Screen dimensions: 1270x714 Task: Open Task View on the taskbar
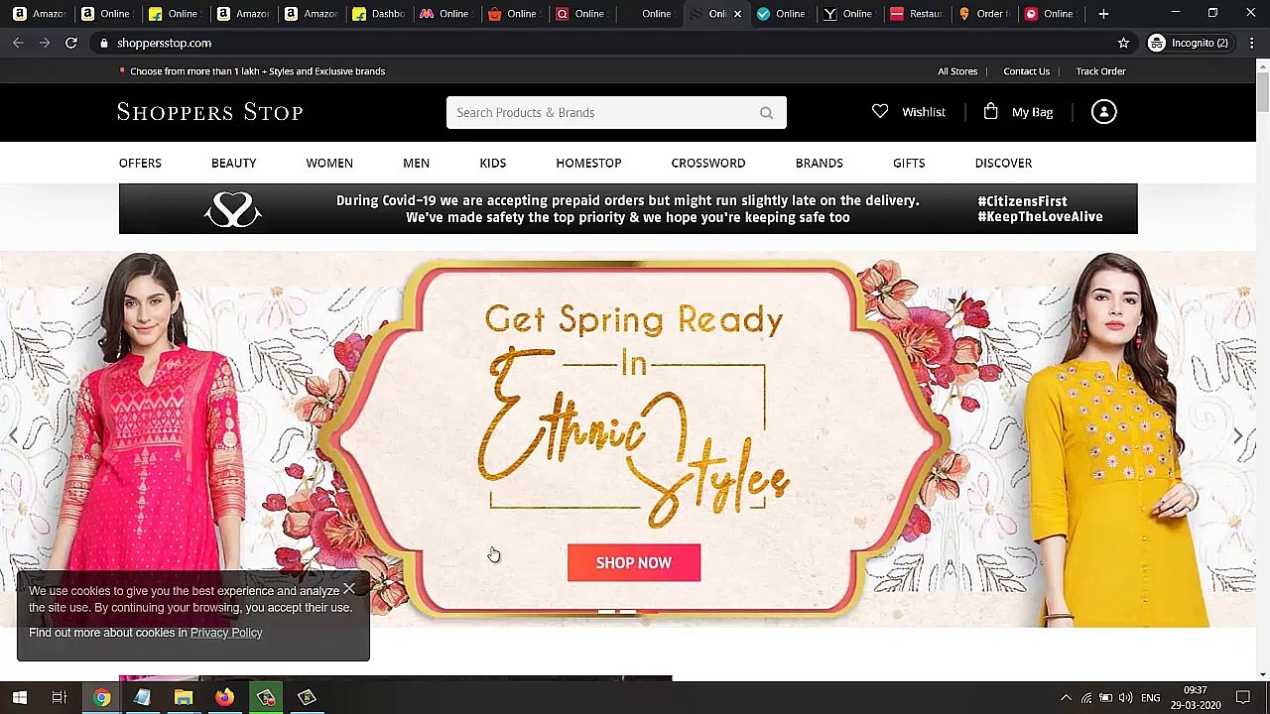pyautogui.click(x=60, y=698)
